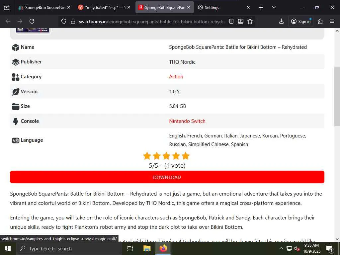This screenshot has height=255, width=340.
Task: Switch to first SpongeBob SquarePants tab
Action: coord(44,7)
